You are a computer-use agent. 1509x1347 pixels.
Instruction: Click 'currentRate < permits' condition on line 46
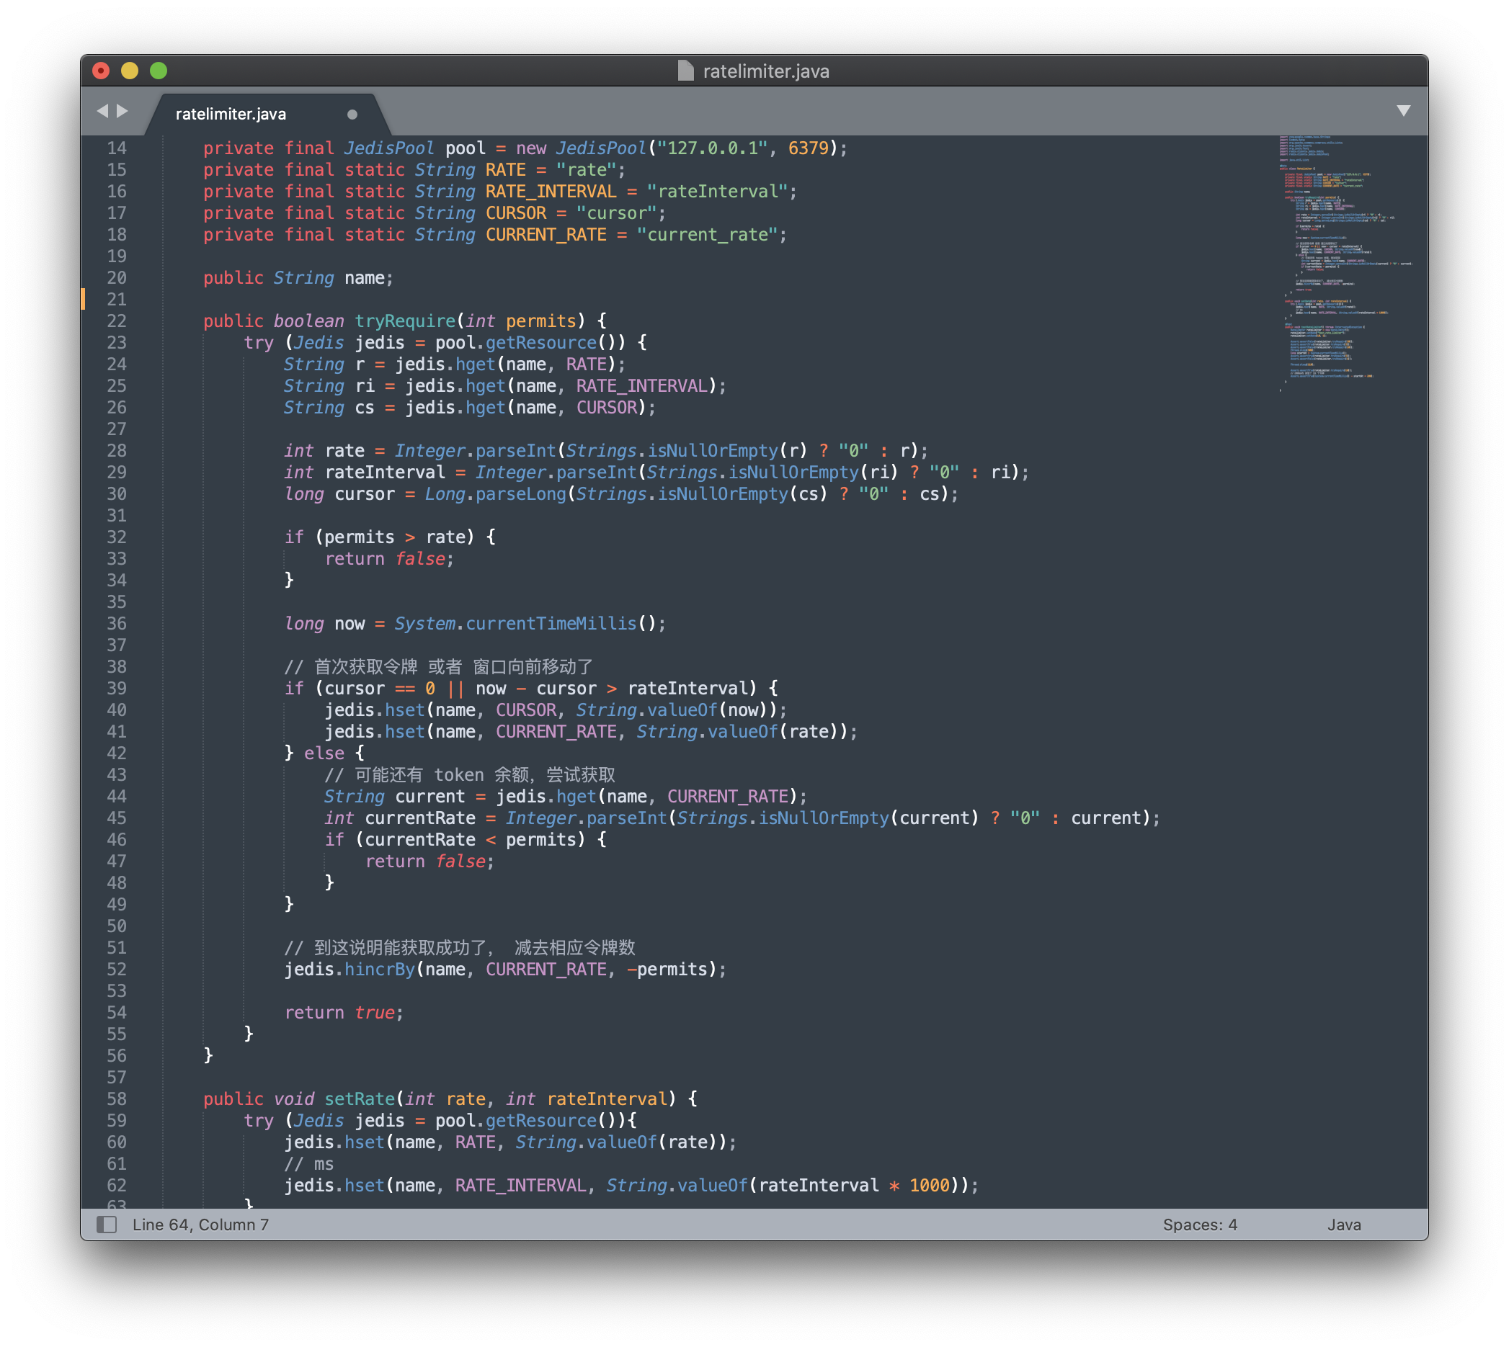tap(470, 840)
